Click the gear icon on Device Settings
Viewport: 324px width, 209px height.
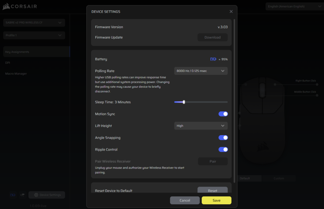[36, 195]
